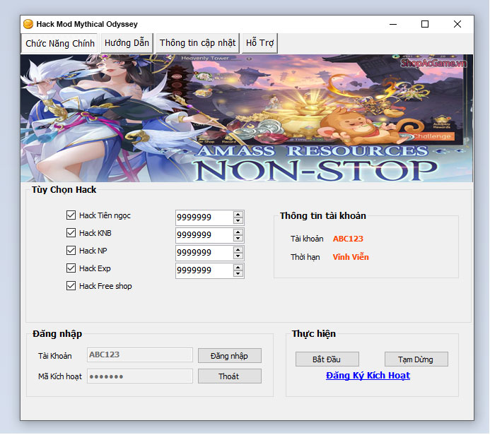Minimize the Hack Mod window
The height and width of the screenshot is (435, 490).
pos(393,24)
